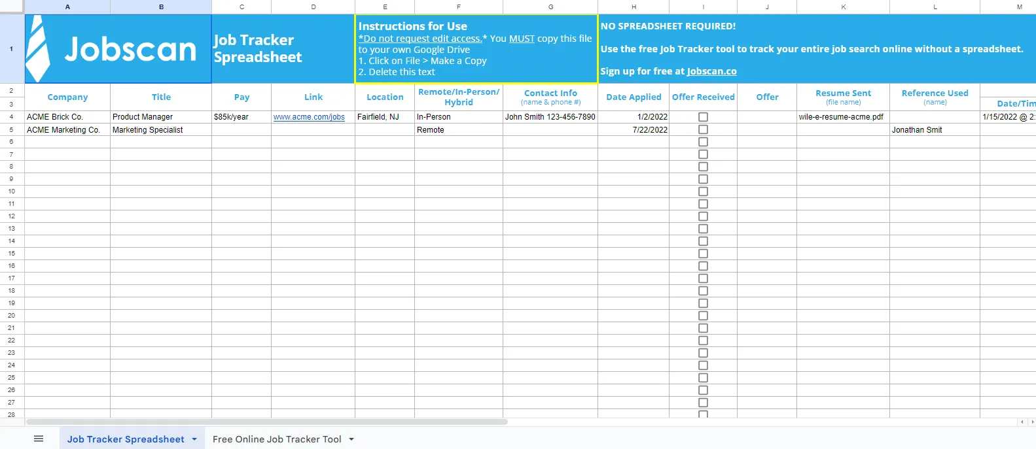
Task: Toggle Offer Received checkbox for ACME Marketing Co.
Action: pos(703,129)
